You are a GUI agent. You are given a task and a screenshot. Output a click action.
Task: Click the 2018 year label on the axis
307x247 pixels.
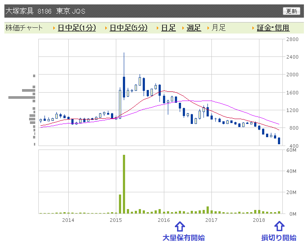(259, 220)
